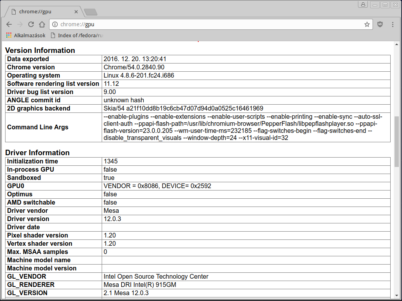Viewport: 402px width, 301px height.
Task: Bookmark this page with the star
Action: [367, 24]
